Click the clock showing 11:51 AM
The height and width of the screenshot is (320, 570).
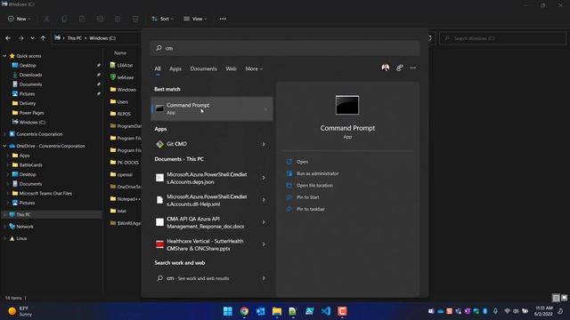pyautogui.click(x=543, y=311)
